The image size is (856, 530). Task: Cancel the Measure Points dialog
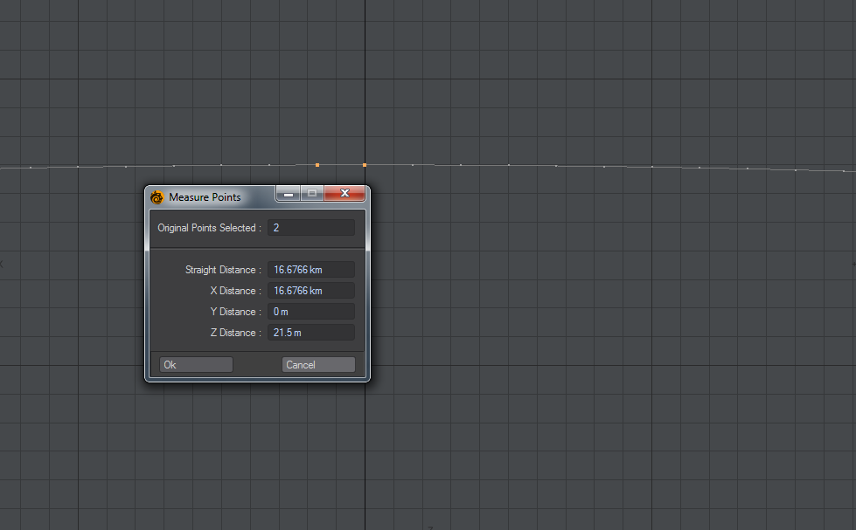pos(318,364)
